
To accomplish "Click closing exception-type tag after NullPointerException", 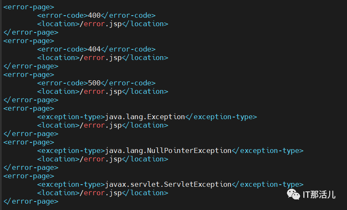I will coord(268,150).
